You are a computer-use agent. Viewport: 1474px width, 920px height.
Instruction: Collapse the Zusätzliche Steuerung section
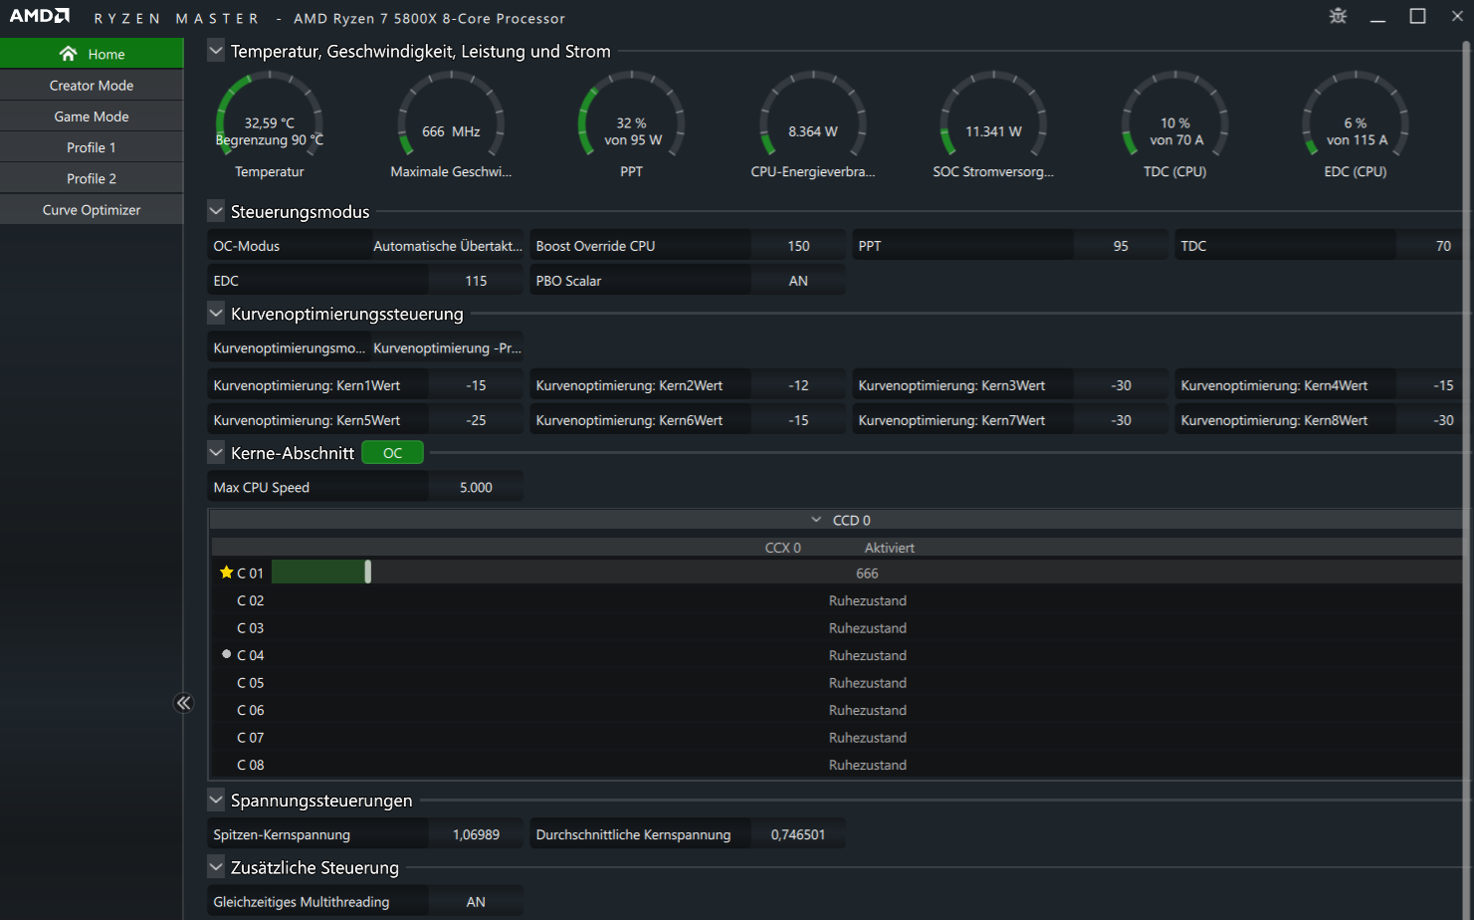216,867
